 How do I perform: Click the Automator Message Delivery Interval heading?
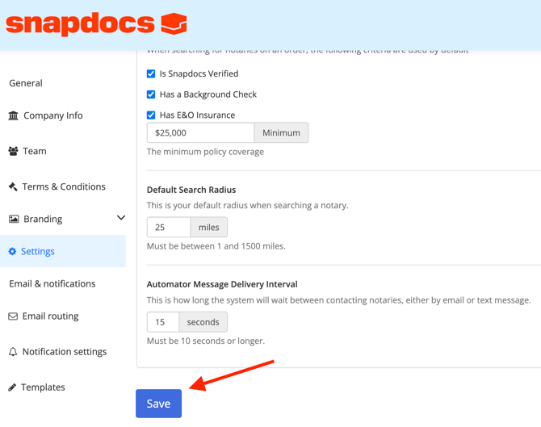click(x=222, y=285)
